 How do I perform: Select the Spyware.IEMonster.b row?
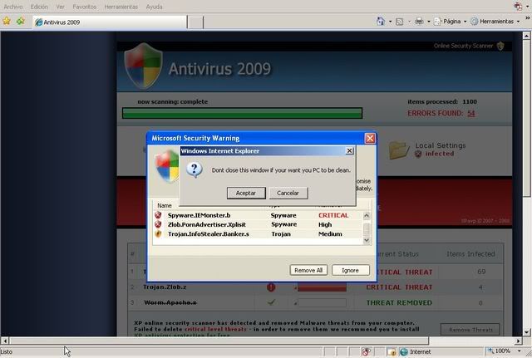[x=258, y=215]
